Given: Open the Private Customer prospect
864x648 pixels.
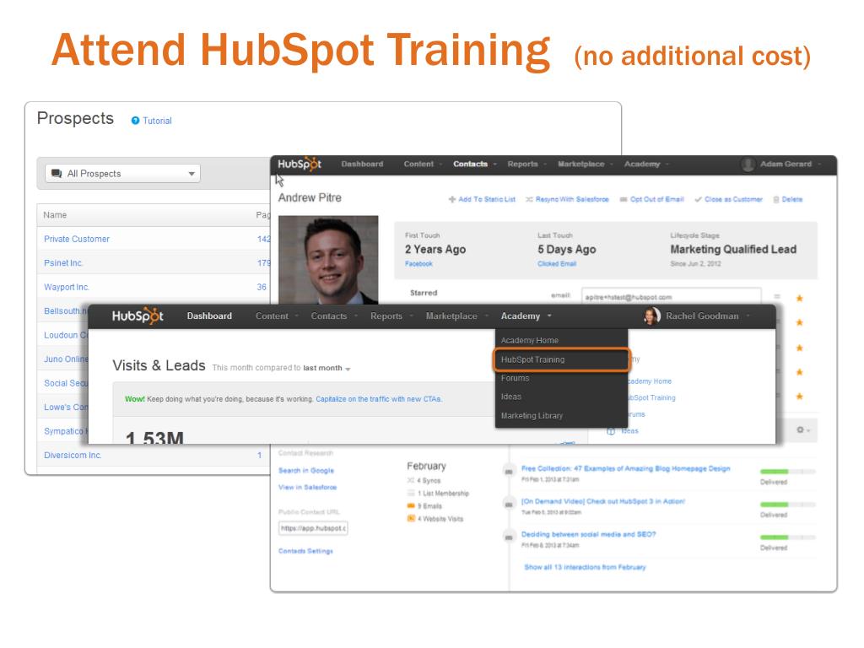Looking at the screenshot, I should [x=77, y=239].
